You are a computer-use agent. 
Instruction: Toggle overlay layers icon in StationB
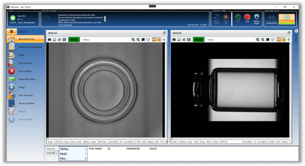(284, 40)
